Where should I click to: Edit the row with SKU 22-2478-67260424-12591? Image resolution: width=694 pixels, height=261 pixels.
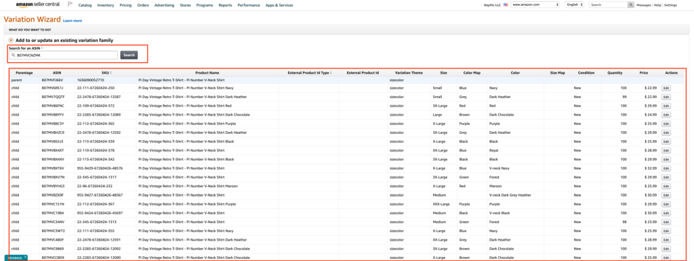click(x=666, y=240)
